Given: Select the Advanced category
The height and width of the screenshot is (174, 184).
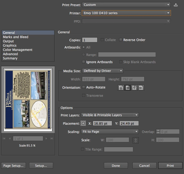Looking at the screenshot, I should pos(28,54).
